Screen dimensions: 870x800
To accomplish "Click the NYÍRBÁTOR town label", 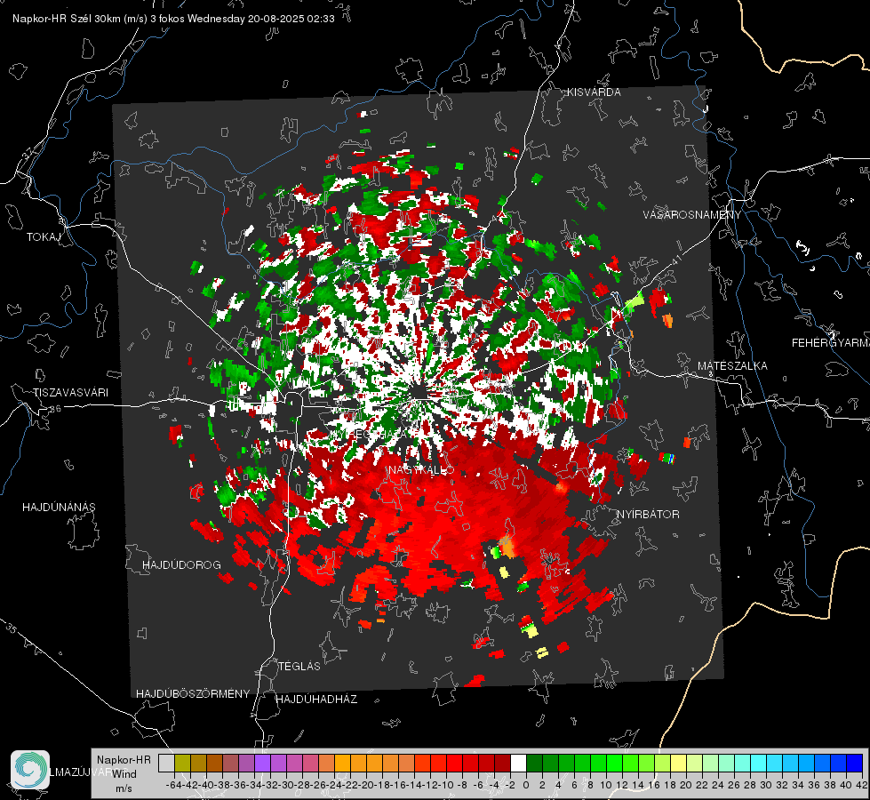I will (x=648, y=515).
